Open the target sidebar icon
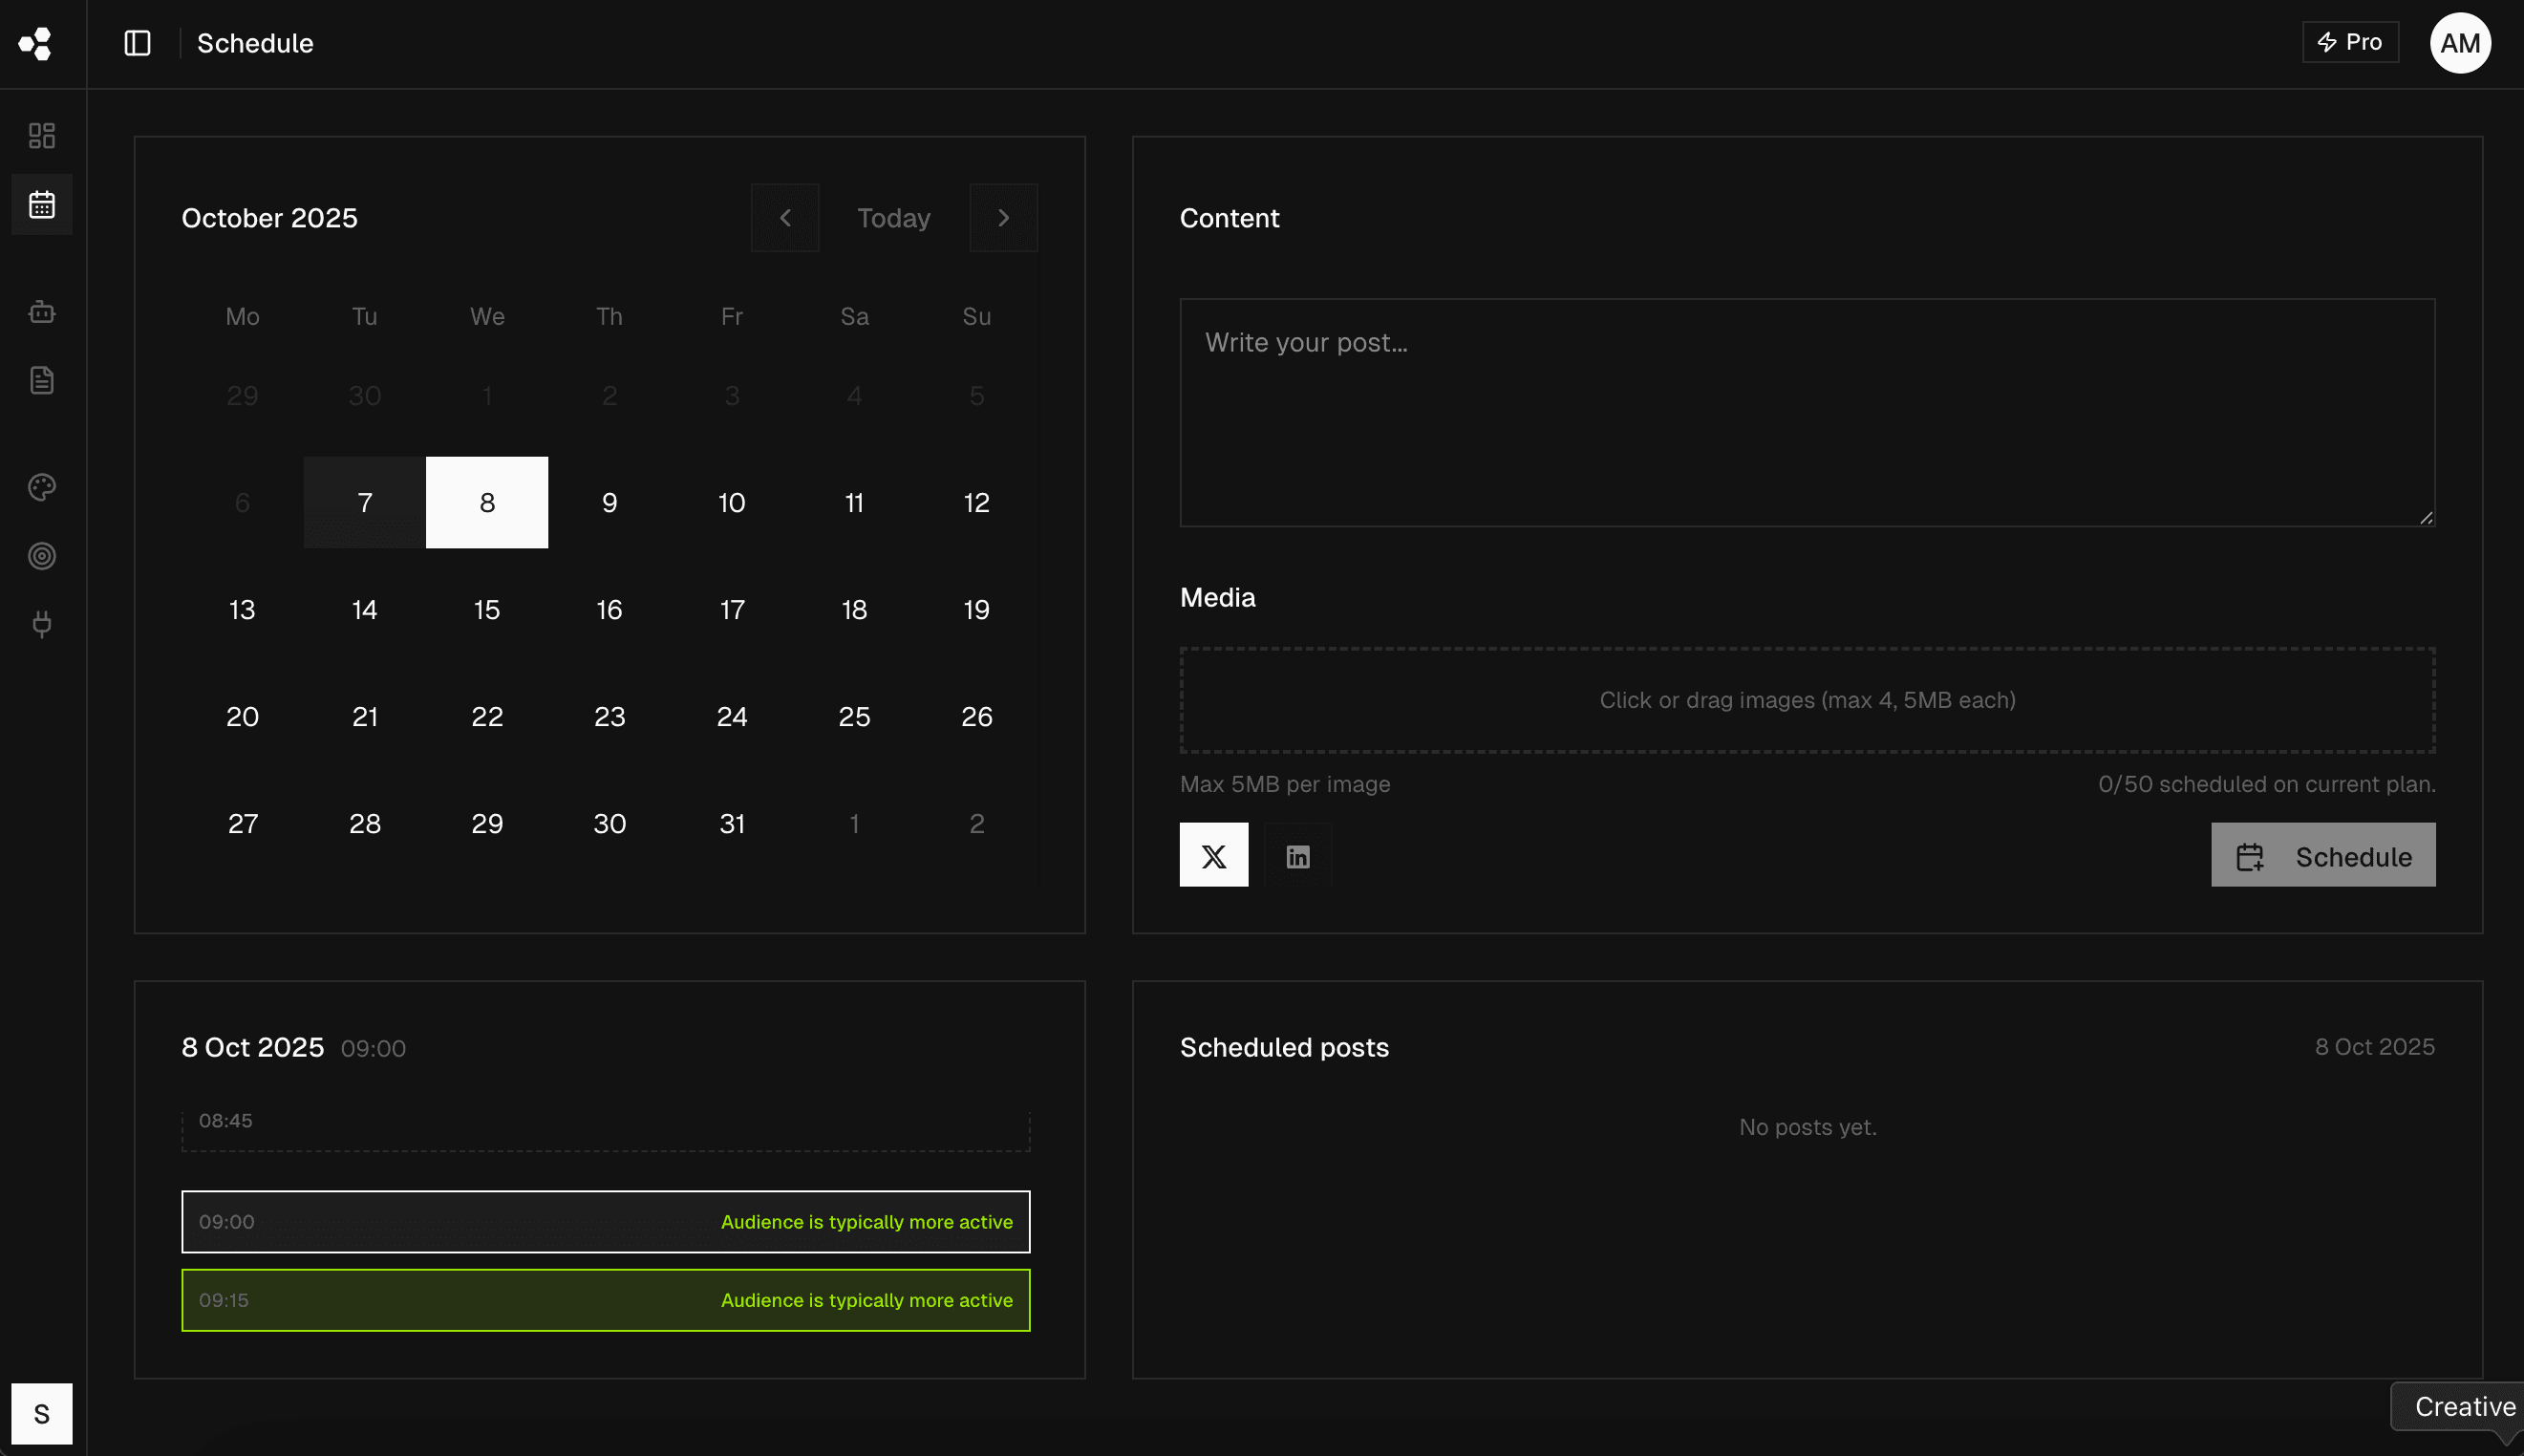 coord(42,556)
